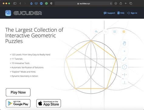
Task: Click the text '120 Levels: From Very Easy to Really Hard'
Action: (x=31, y=55)
